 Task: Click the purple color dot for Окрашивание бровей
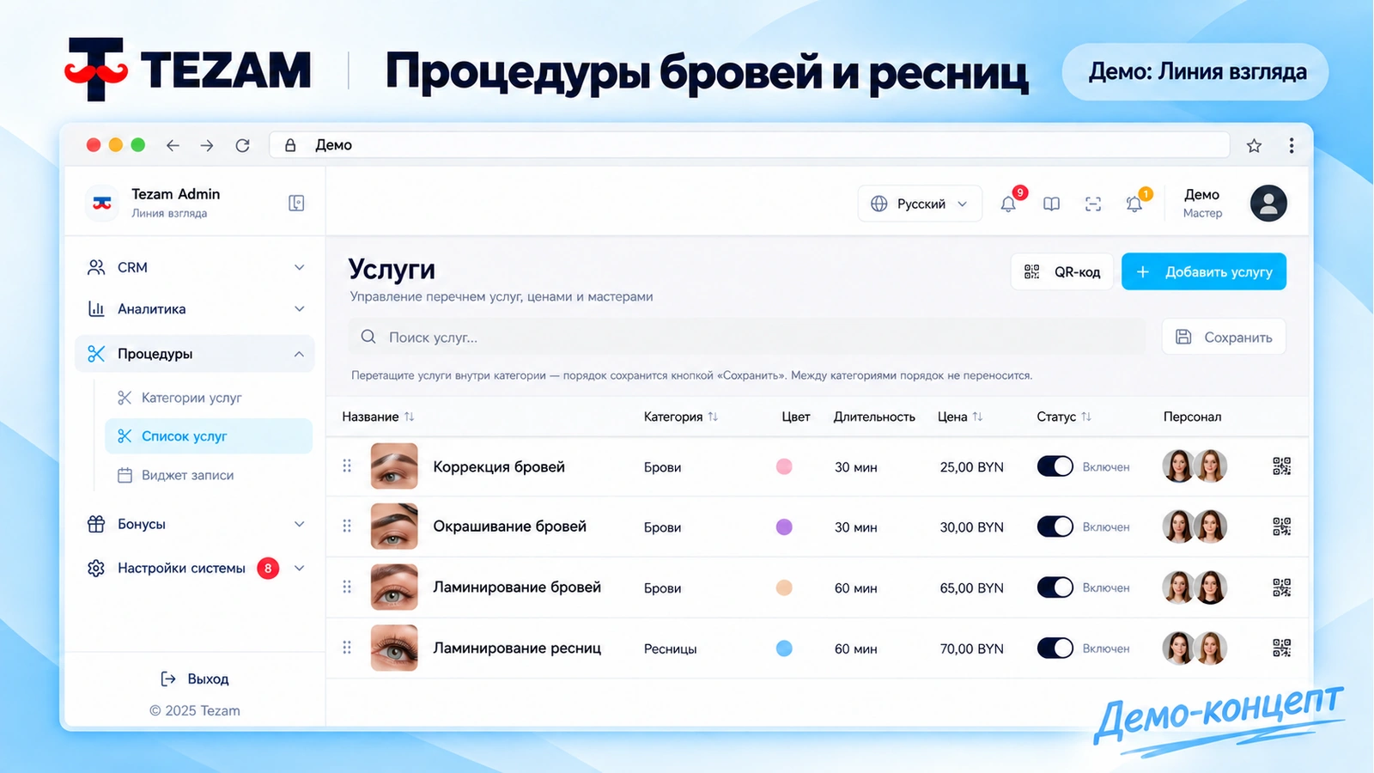pos(784,526)
